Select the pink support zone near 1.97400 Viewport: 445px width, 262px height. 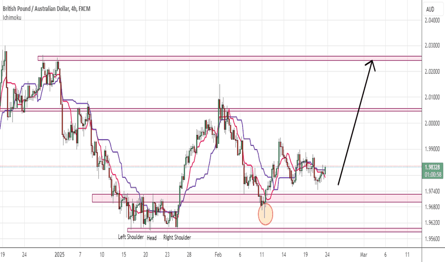pyautogui.click(x=257, y=198)
